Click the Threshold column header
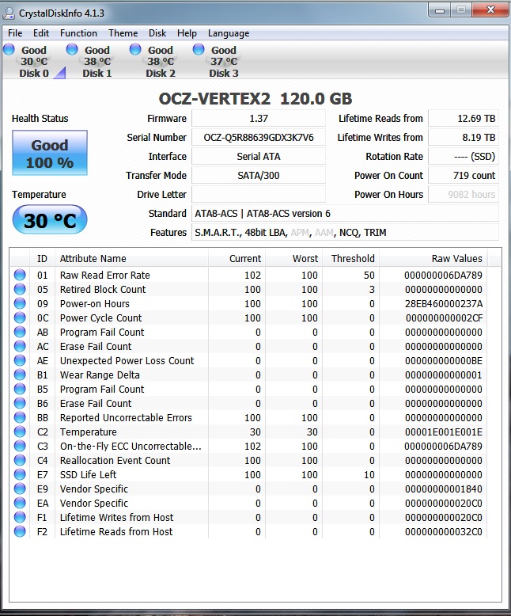 (351, 258)
